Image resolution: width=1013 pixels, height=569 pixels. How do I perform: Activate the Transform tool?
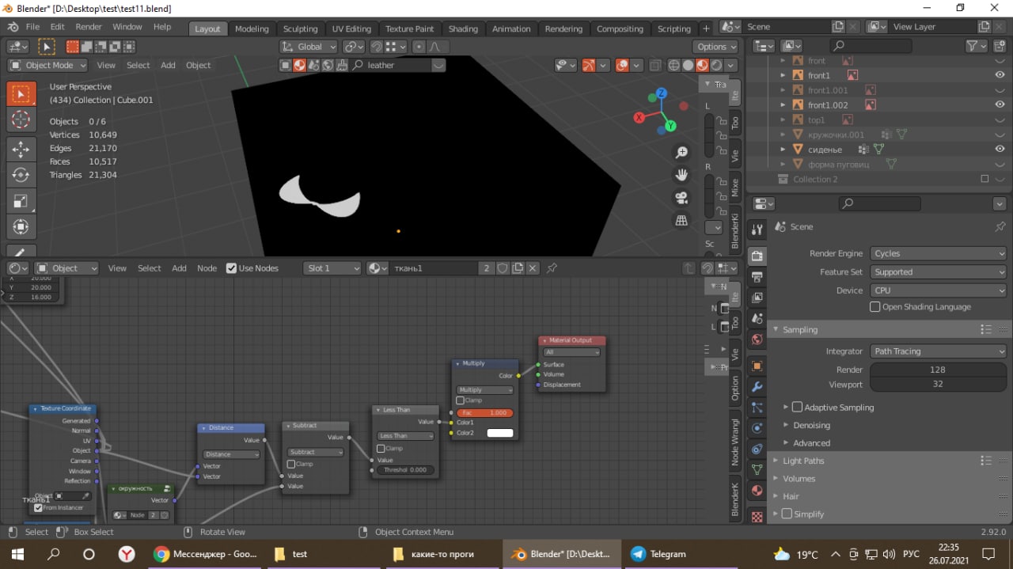pos(21,227)
